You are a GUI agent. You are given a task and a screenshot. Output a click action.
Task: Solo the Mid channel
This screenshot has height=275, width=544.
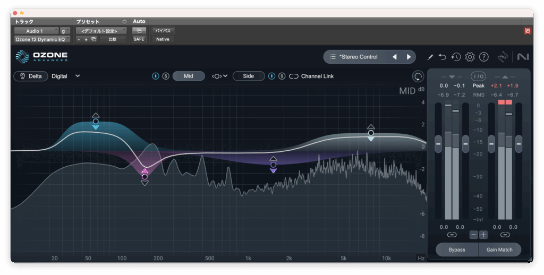[x=166, y=76]
